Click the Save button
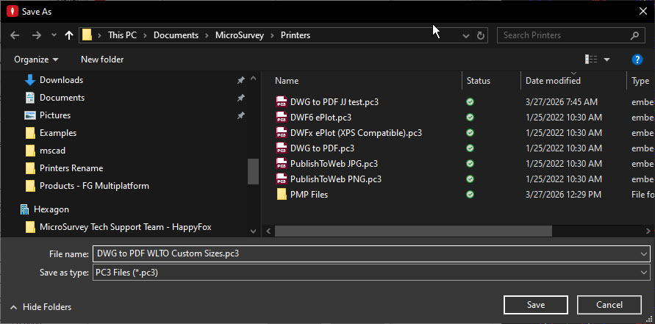 point(535,305)
